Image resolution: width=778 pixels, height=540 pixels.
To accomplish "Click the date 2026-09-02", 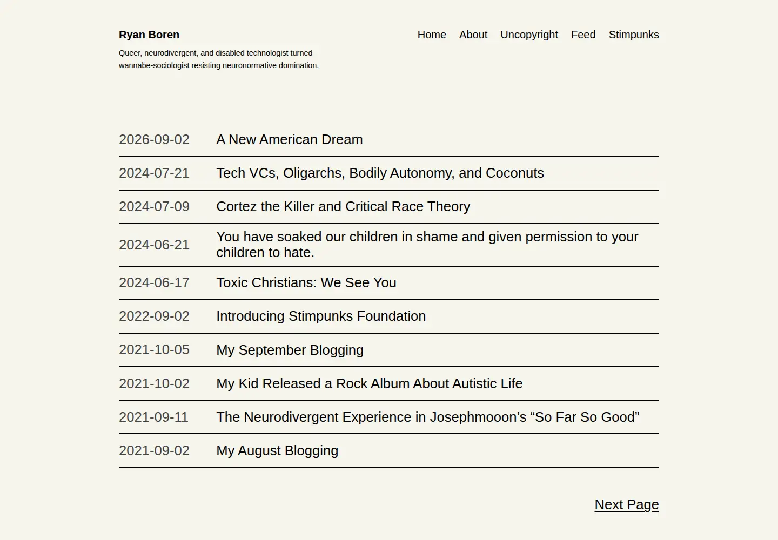I will tap(154, 139).
